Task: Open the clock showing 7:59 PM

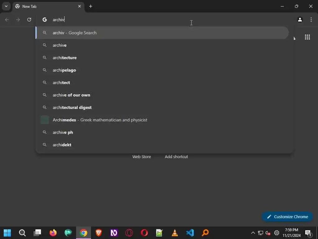Action: tap(292, 233)
